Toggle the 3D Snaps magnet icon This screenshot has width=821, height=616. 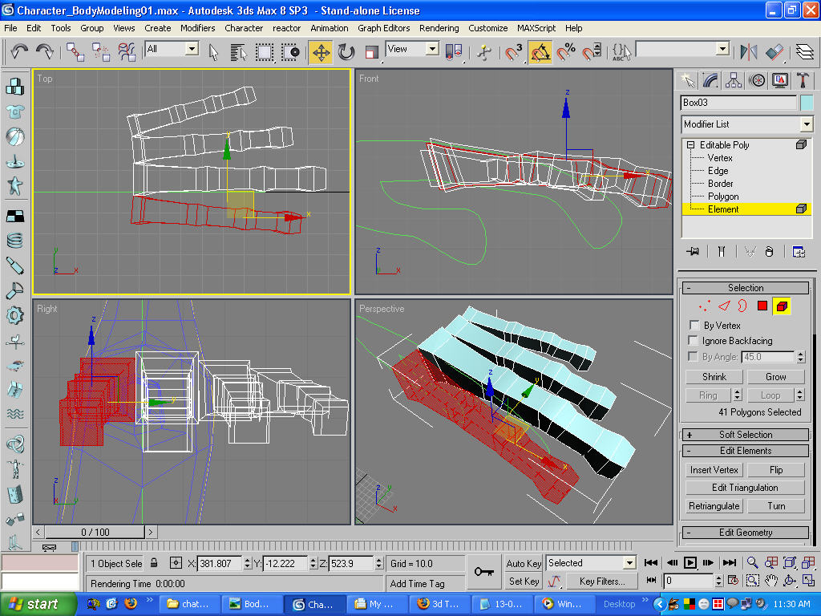pyautogui.click(x=514, y=52)
